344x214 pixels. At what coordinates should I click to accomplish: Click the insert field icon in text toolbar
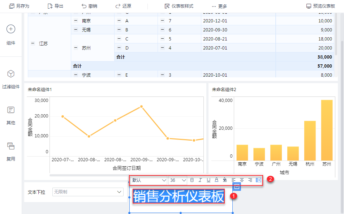click(x=258, y=180)
